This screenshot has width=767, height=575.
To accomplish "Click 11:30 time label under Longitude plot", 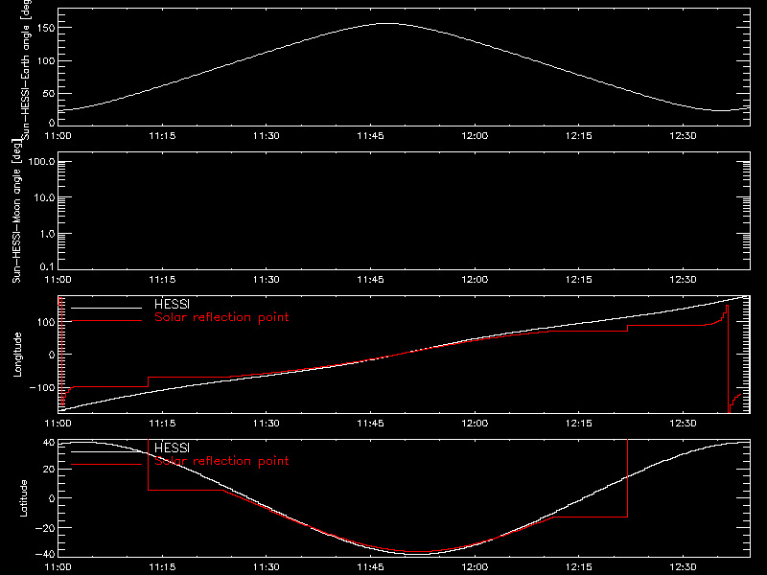I will [x=267, y=424].
